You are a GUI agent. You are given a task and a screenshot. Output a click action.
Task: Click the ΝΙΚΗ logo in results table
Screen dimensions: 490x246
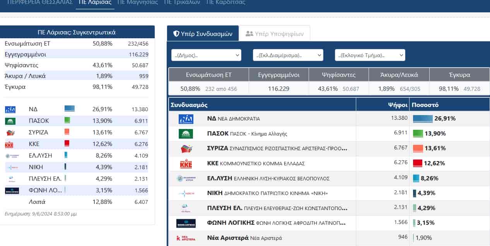click(186, 193)
